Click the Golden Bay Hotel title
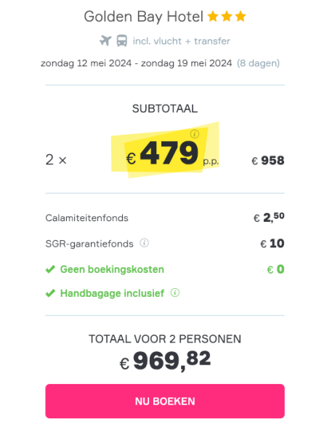 pyautogui.click(x=144, y=17)
